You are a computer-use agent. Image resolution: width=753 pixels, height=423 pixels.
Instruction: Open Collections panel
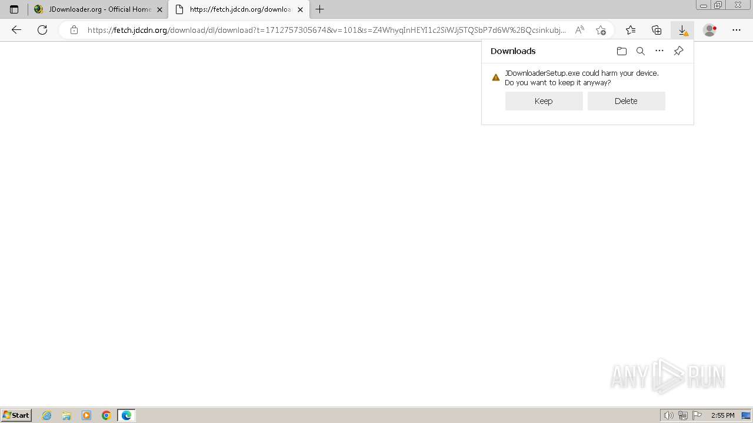point(657,30)
